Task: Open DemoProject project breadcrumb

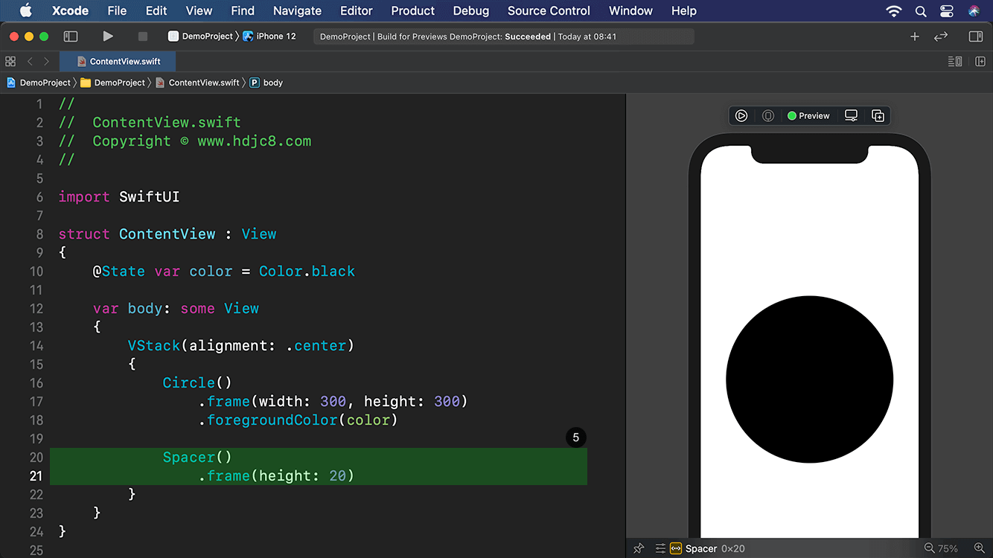Action: (39, 83)
